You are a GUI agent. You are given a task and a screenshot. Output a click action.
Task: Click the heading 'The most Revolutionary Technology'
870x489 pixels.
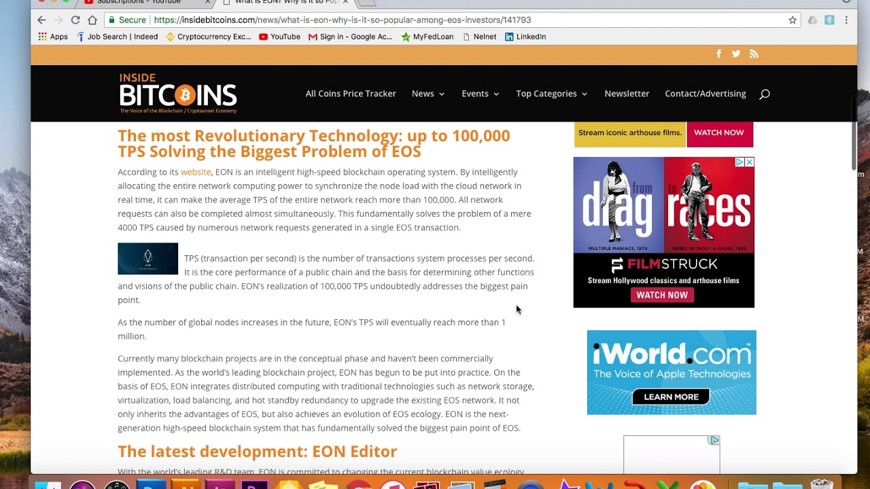coord(314,143)
